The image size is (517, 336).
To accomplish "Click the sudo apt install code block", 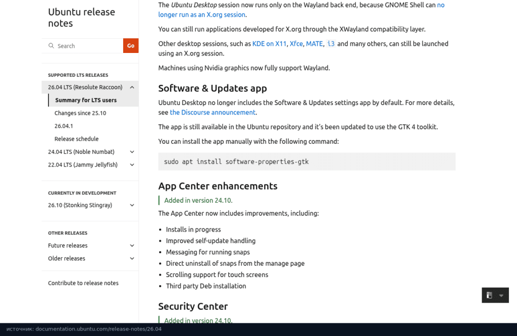I will pos(306,161).
